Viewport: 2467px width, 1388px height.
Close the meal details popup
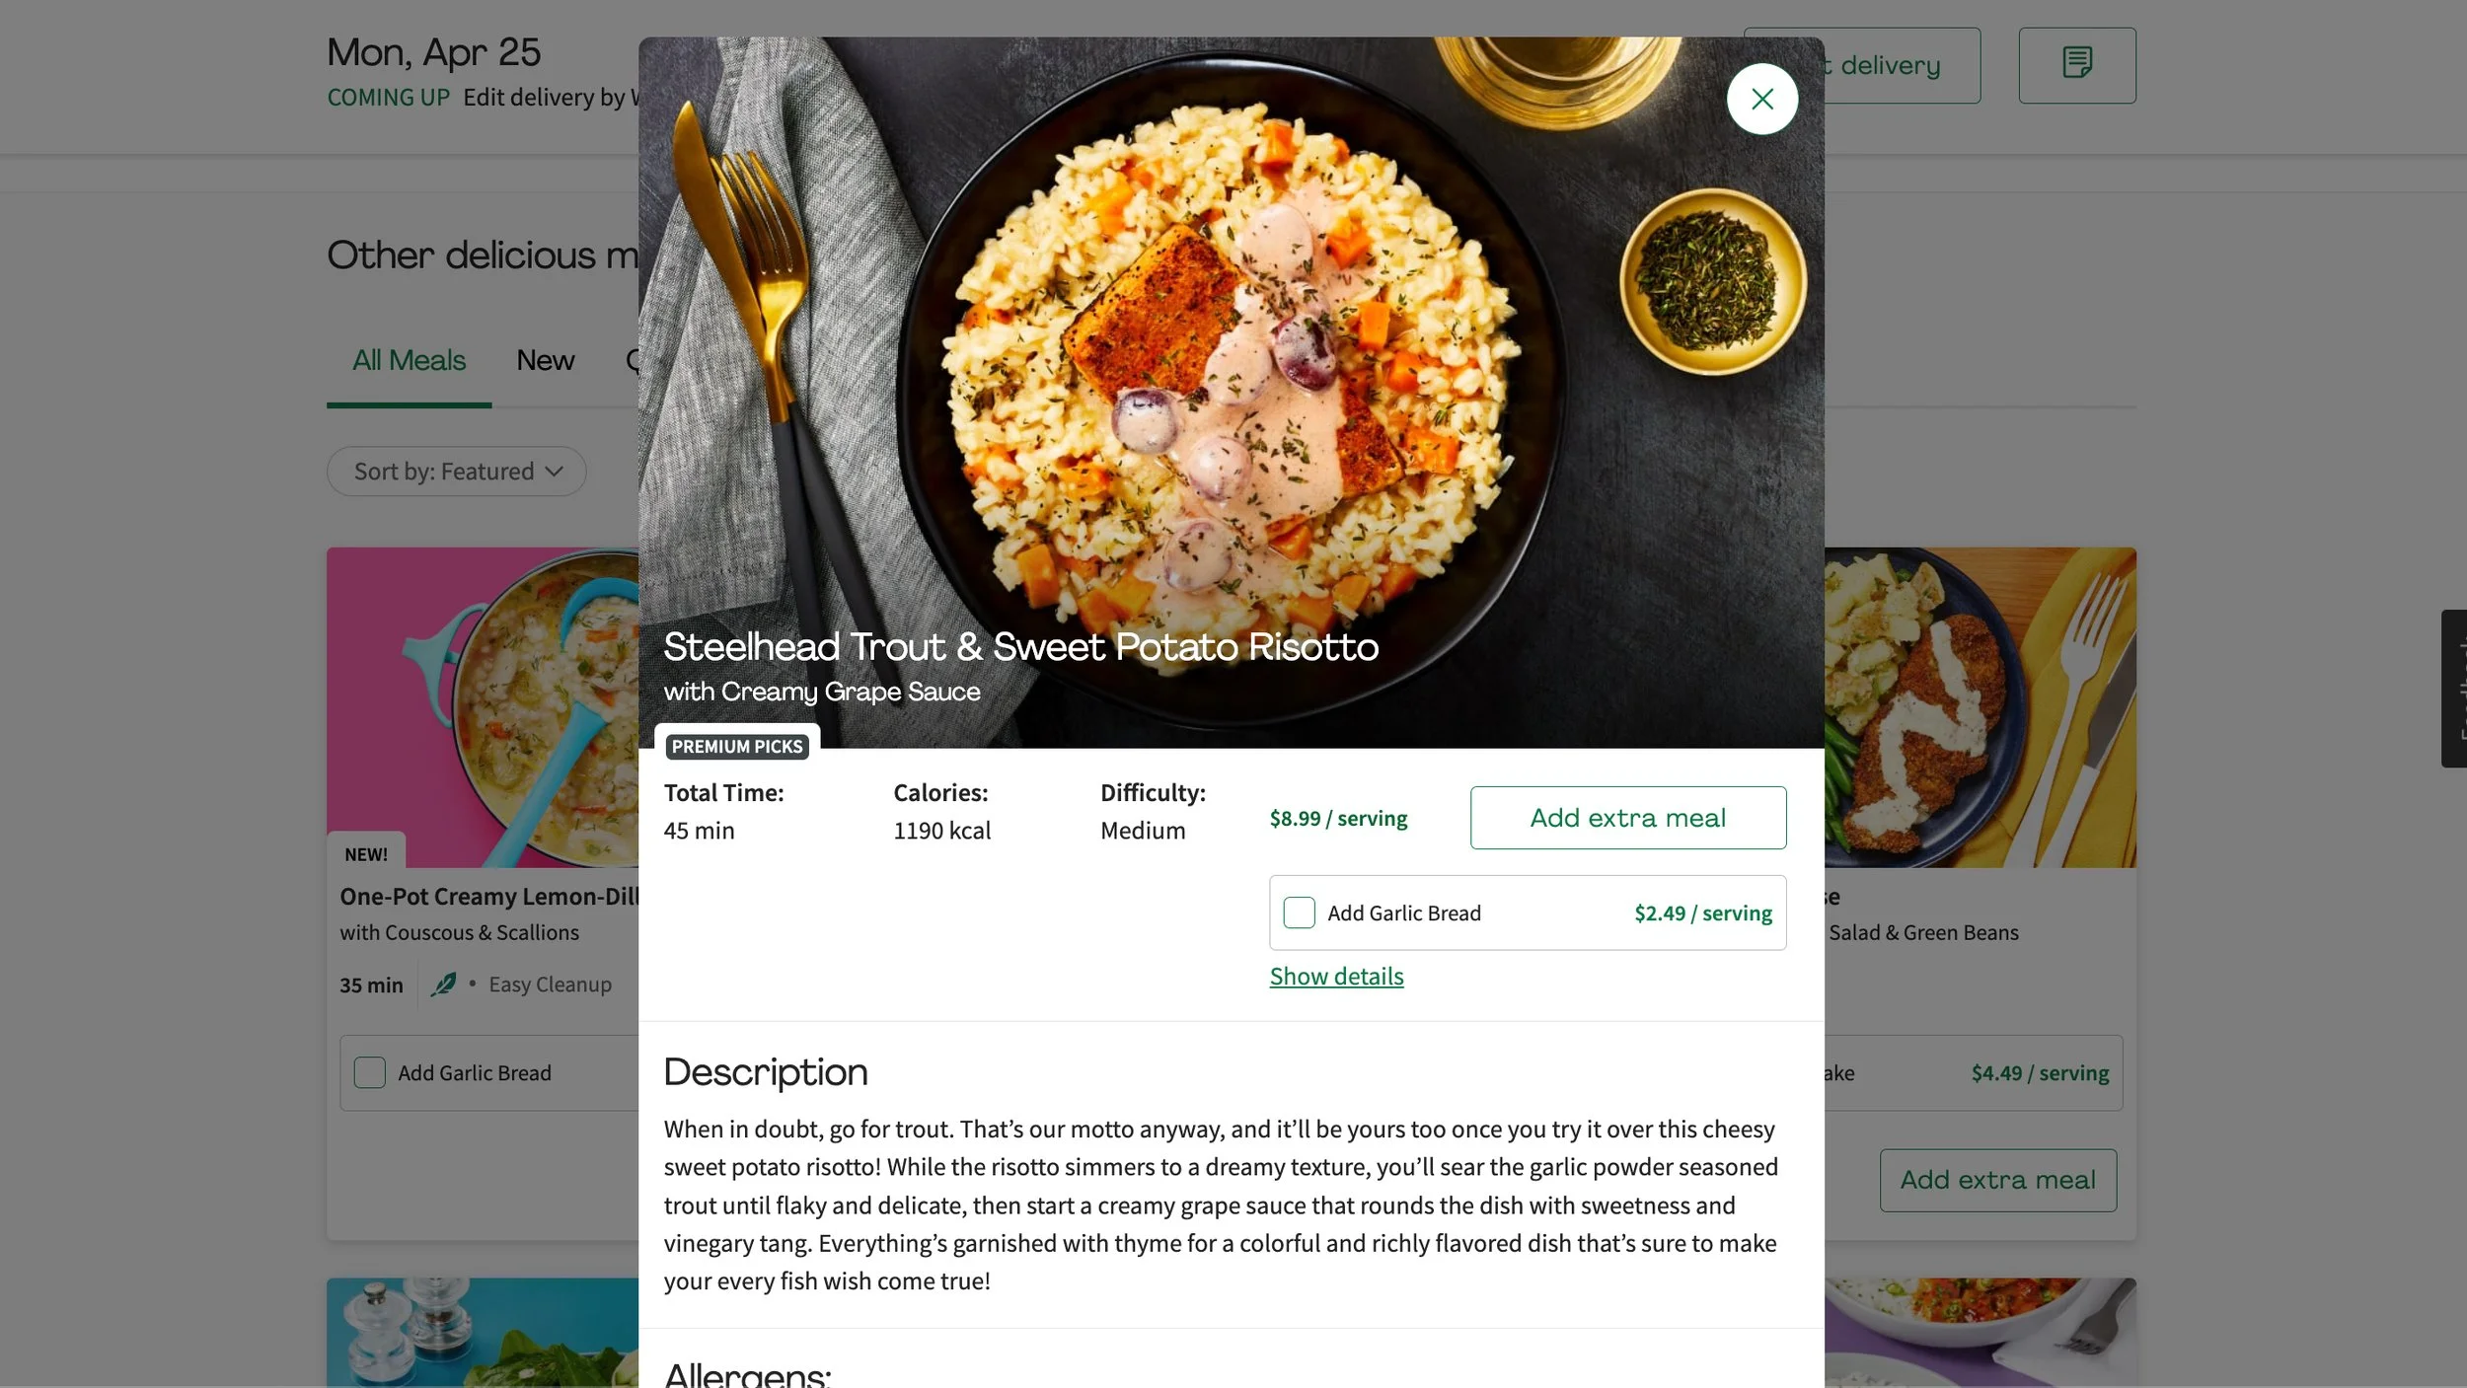(x=1761, y=99)
